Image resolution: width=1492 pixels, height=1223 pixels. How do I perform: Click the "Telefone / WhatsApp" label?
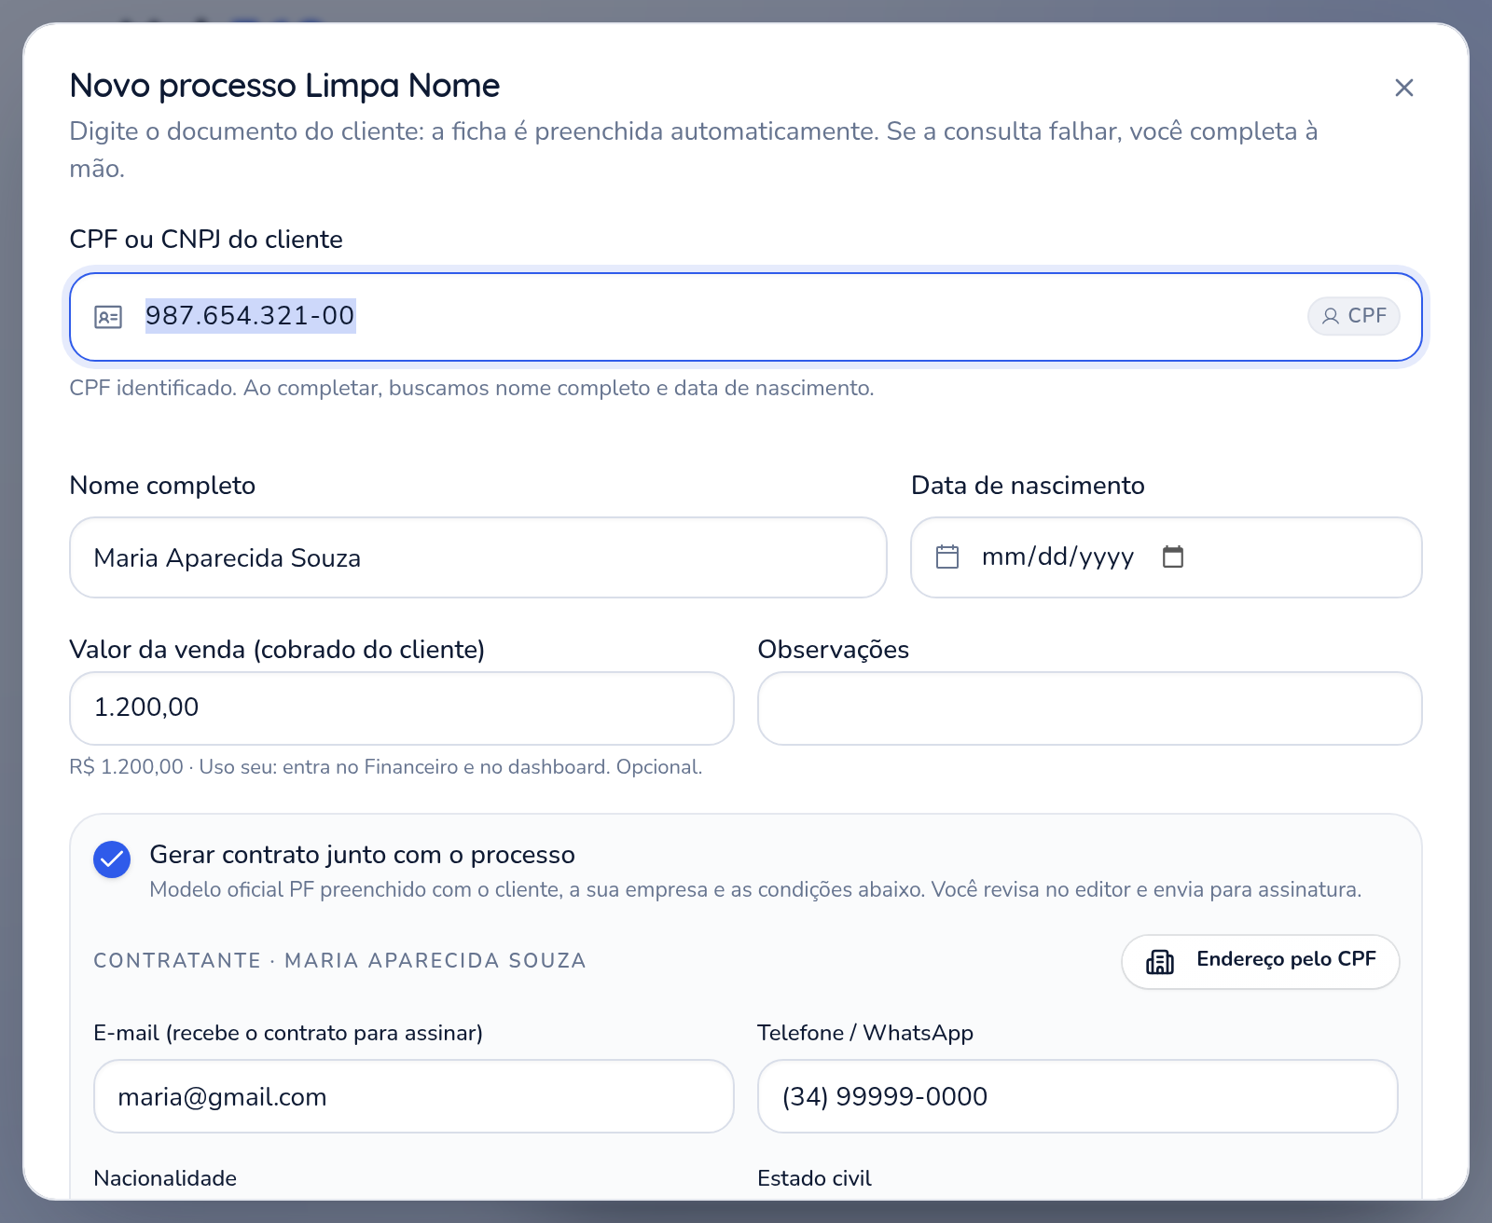pyautogui.click(x=865, y=1033)
